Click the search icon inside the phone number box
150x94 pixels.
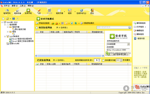129,27
